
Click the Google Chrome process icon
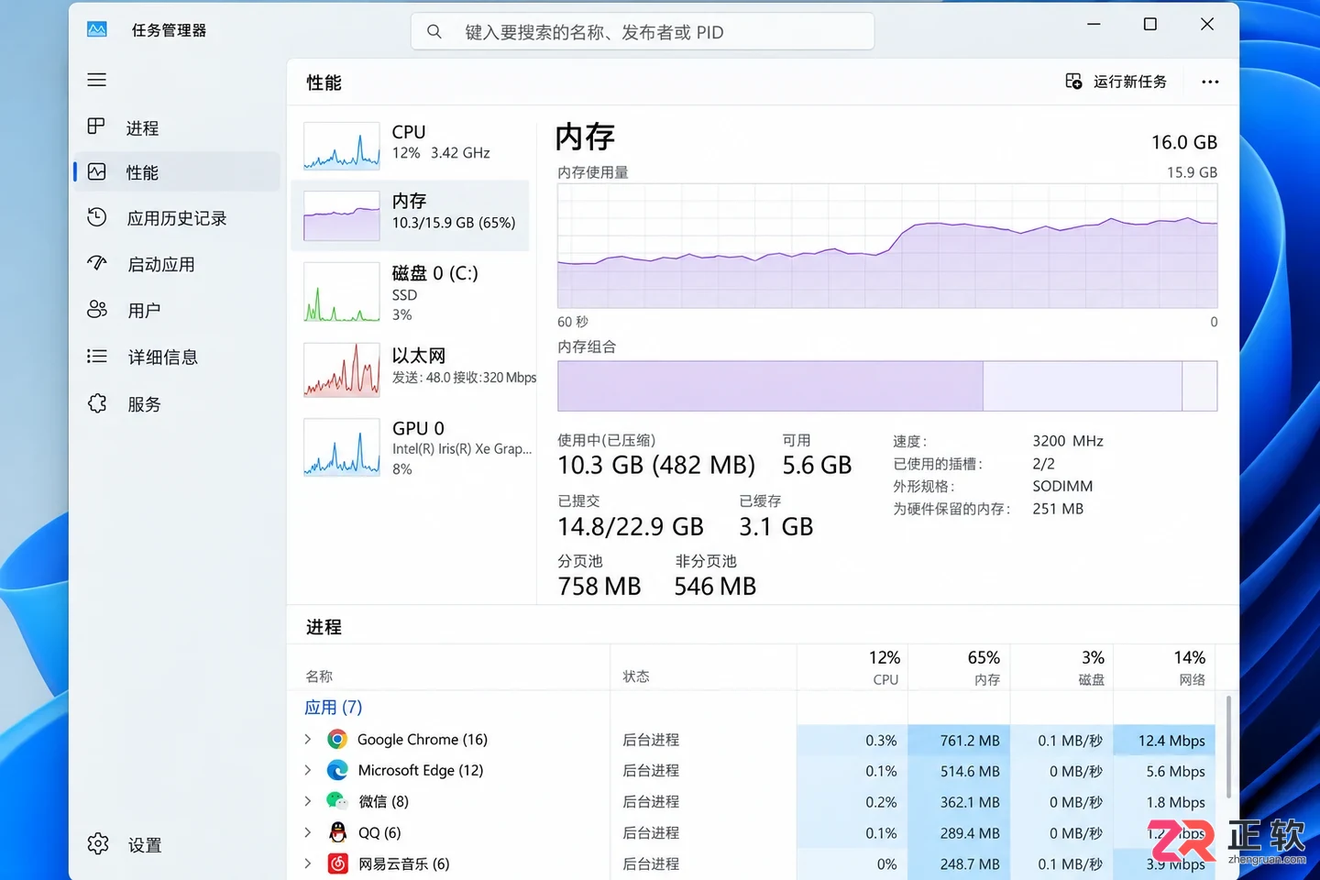point(337,739)
